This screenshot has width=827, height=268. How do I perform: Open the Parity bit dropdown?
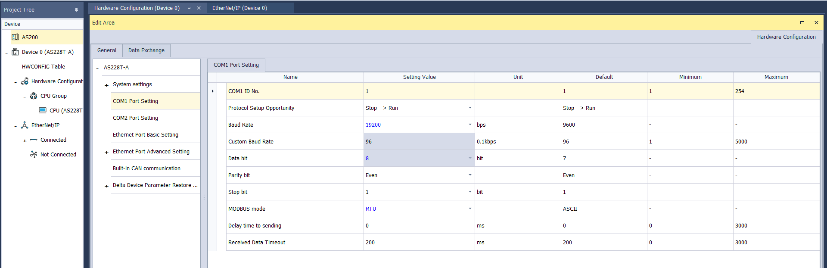tap(470, 175)
